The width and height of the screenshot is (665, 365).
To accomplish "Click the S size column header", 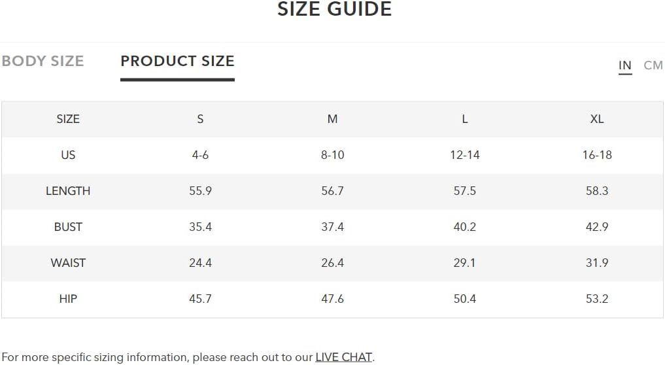I will click(x=200, y=119).
